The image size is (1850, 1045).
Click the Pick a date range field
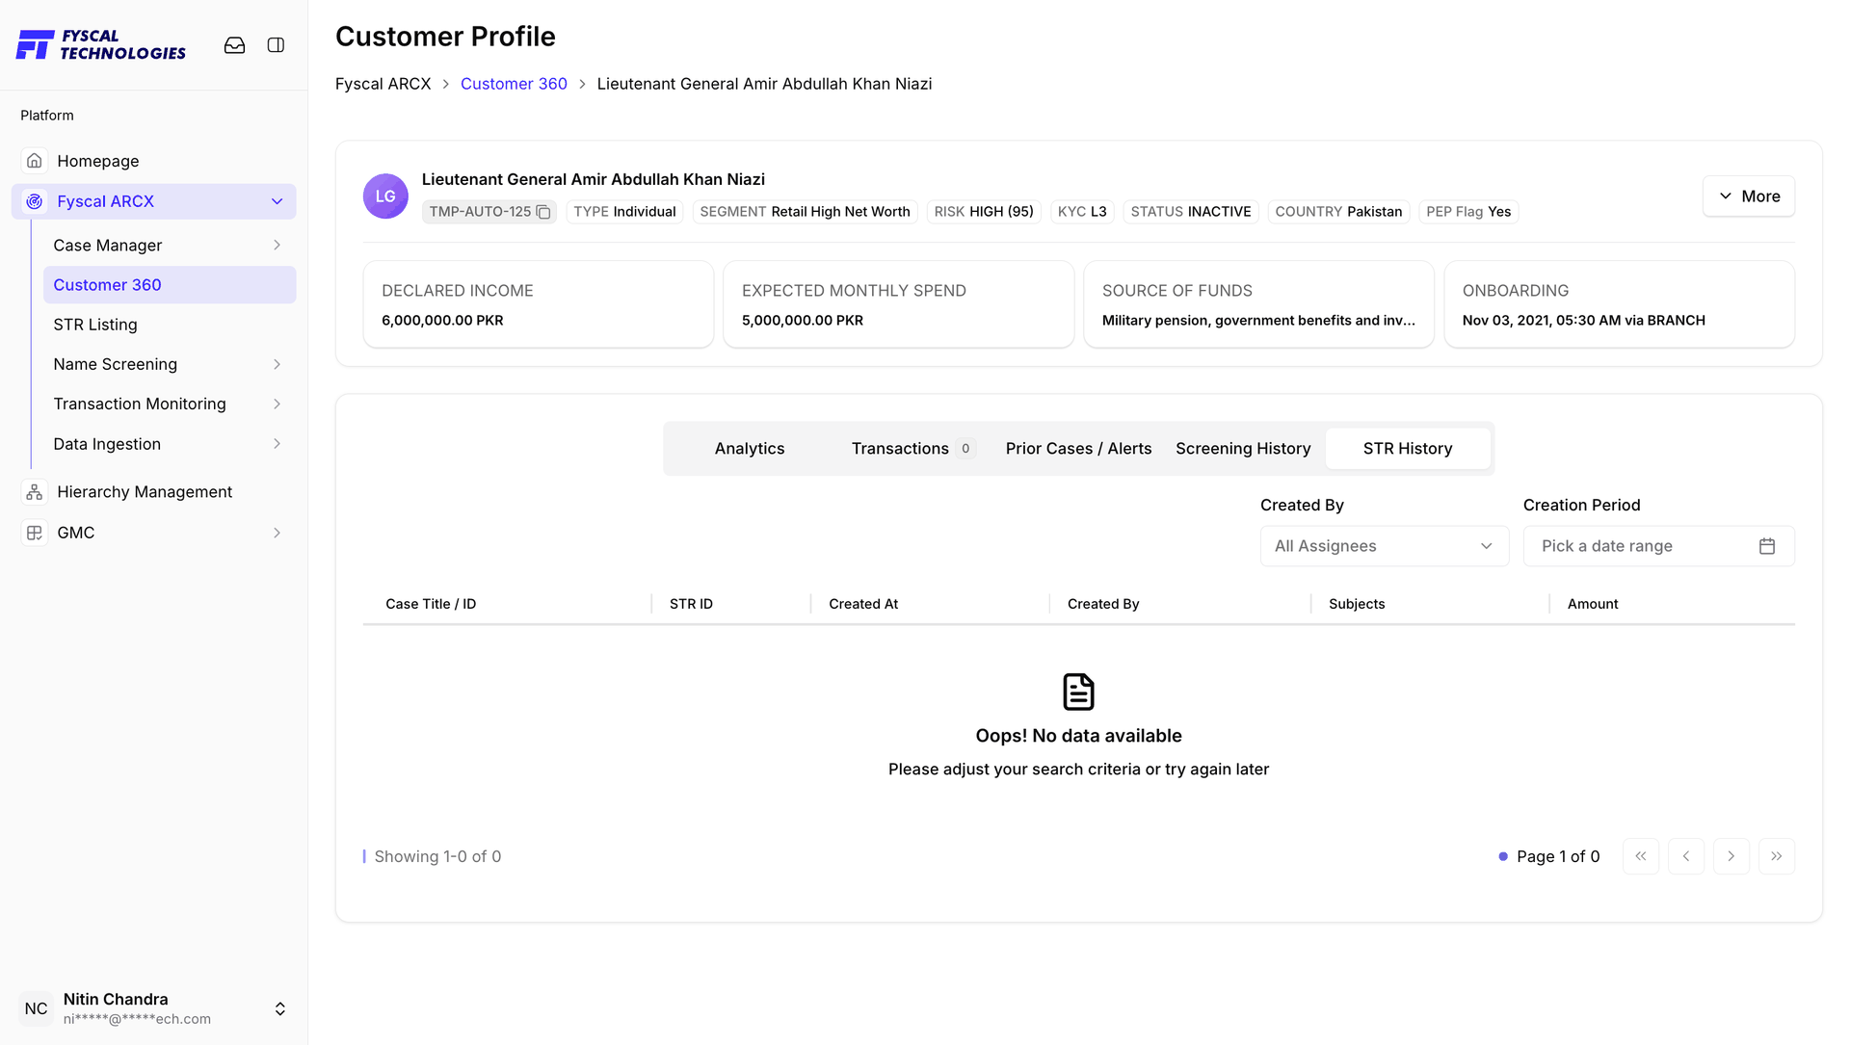pos(1658,546)
